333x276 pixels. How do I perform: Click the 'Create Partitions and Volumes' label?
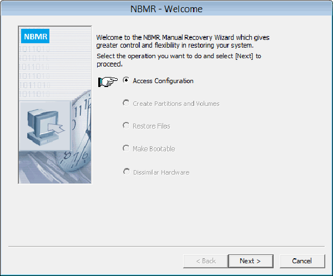pos(176,104)
